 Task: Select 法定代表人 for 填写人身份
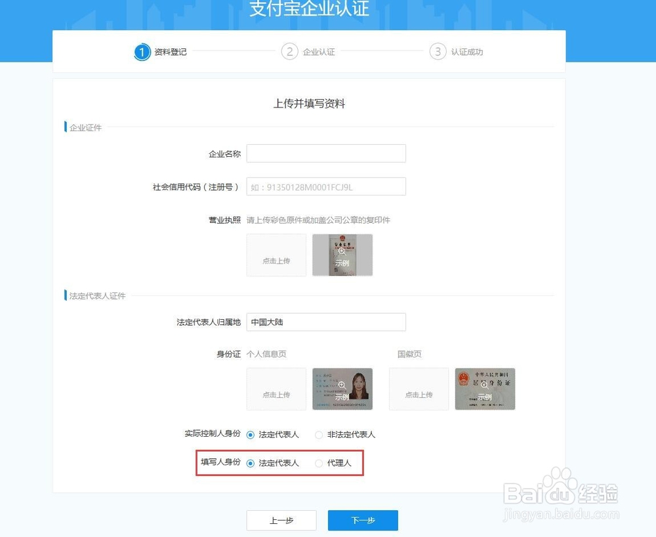click(x=250, y=464)
